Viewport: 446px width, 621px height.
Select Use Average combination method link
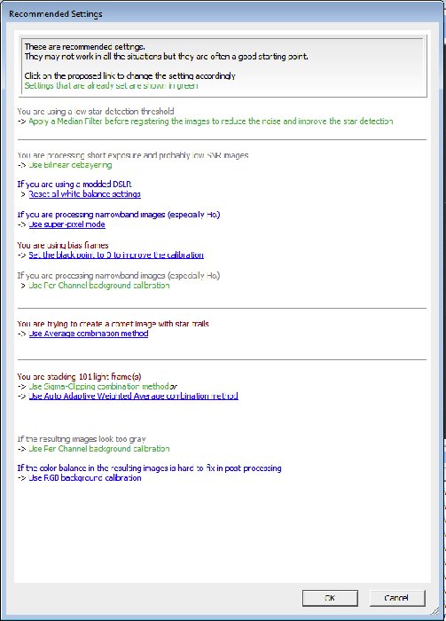[89, 334]
